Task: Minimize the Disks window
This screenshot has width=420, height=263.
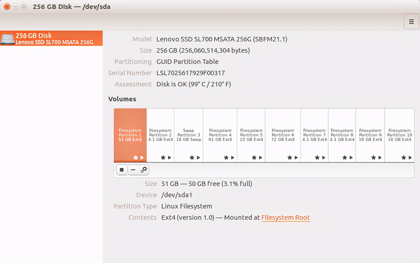Action: pos(15,7)
